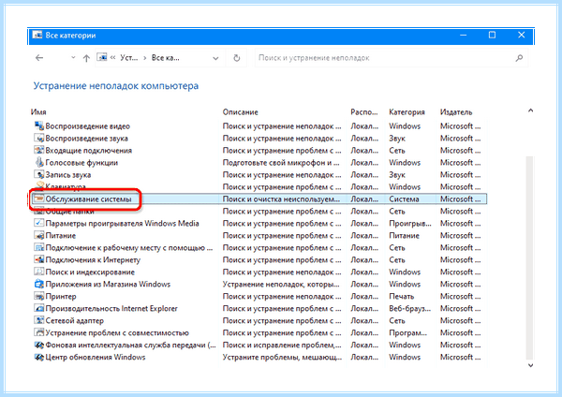The width and height of the screenshot is (562, 397).
Task: Select the Поиск и индексирование icon
Action: click(x=38, y=272)
